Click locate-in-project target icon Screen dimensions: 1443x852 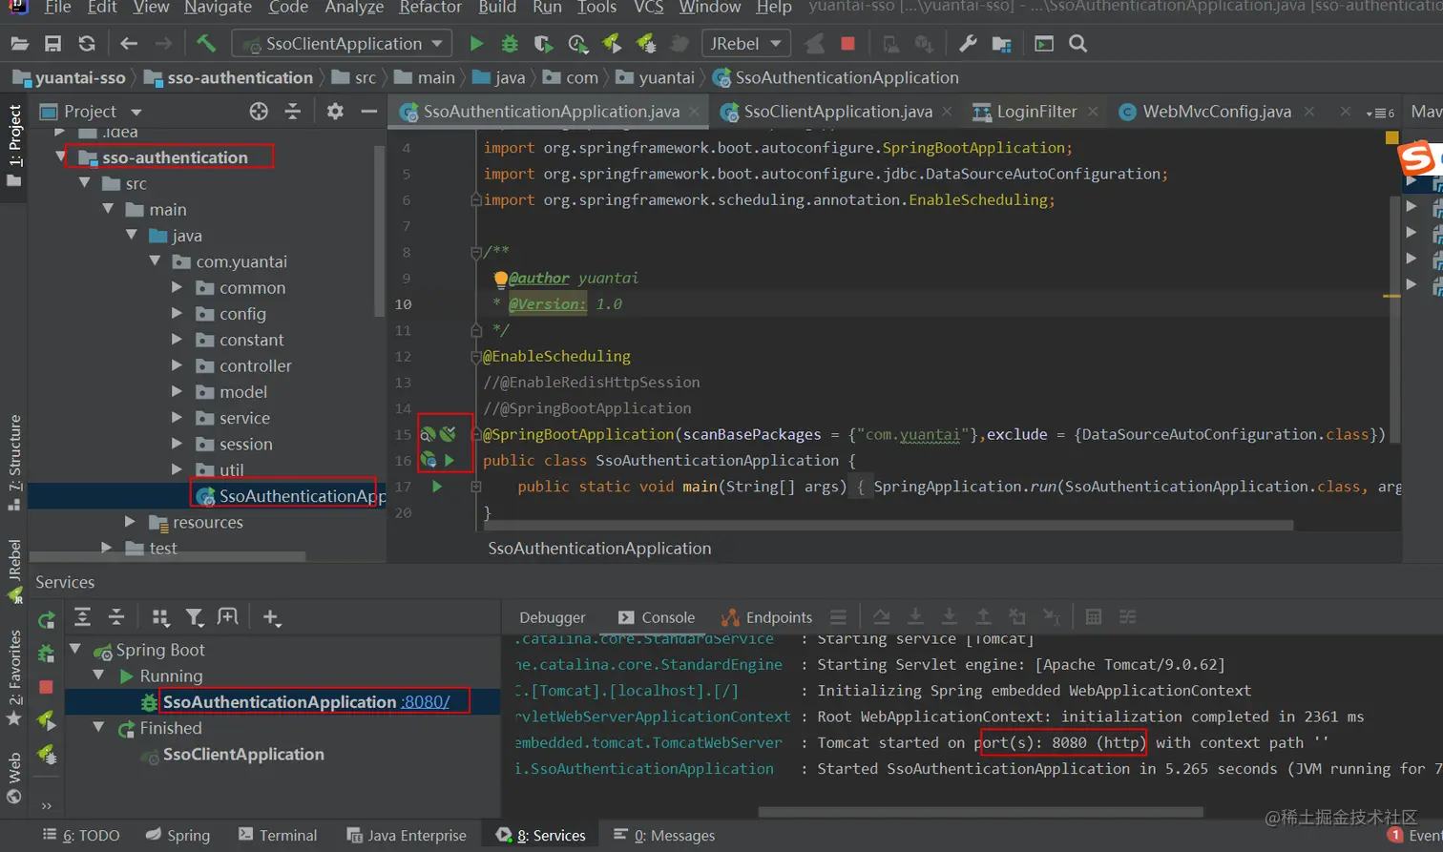[x=259, y=112]
